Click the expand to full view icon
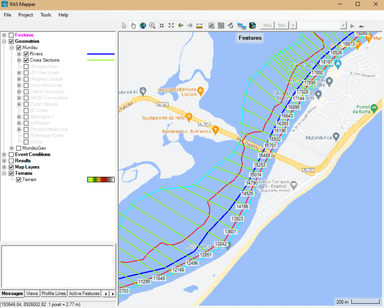 (x=171, y=25)
